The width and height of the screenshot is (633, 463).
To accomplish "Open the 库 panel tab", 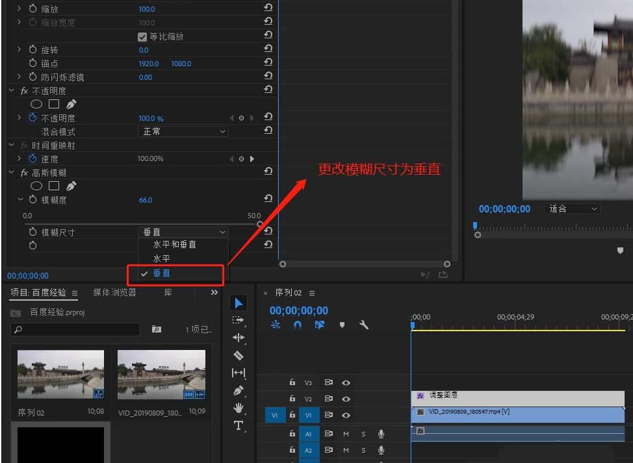I will (167, 293).
